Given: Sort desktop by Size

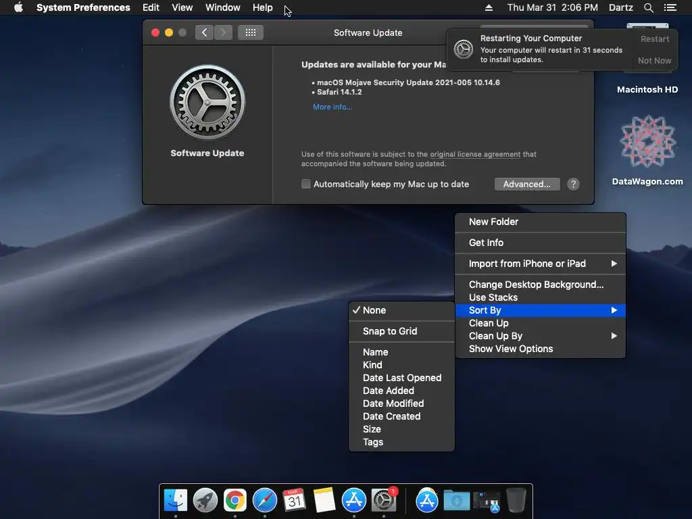Looking at the screenshot, I should [x=401, y=429].
